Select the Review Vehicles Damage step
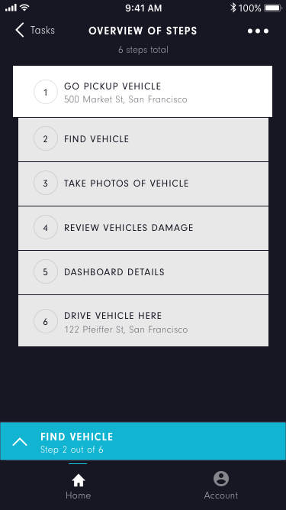Screen dimensions: 286x510 [x=143, y=228]
